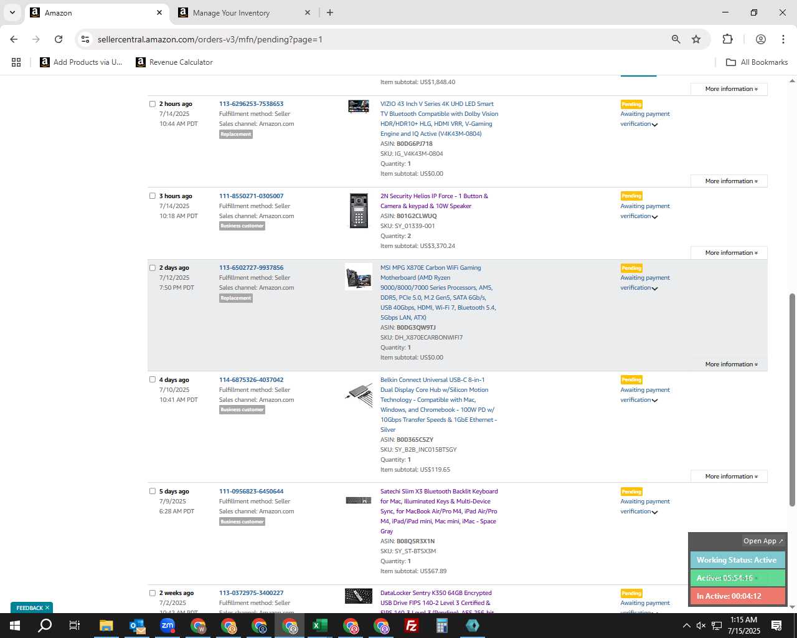Image resolution: width=797 pixels, height=638 pixels.
Task: Open order 111-8550271-0305007
Action: tap(251, 196)
